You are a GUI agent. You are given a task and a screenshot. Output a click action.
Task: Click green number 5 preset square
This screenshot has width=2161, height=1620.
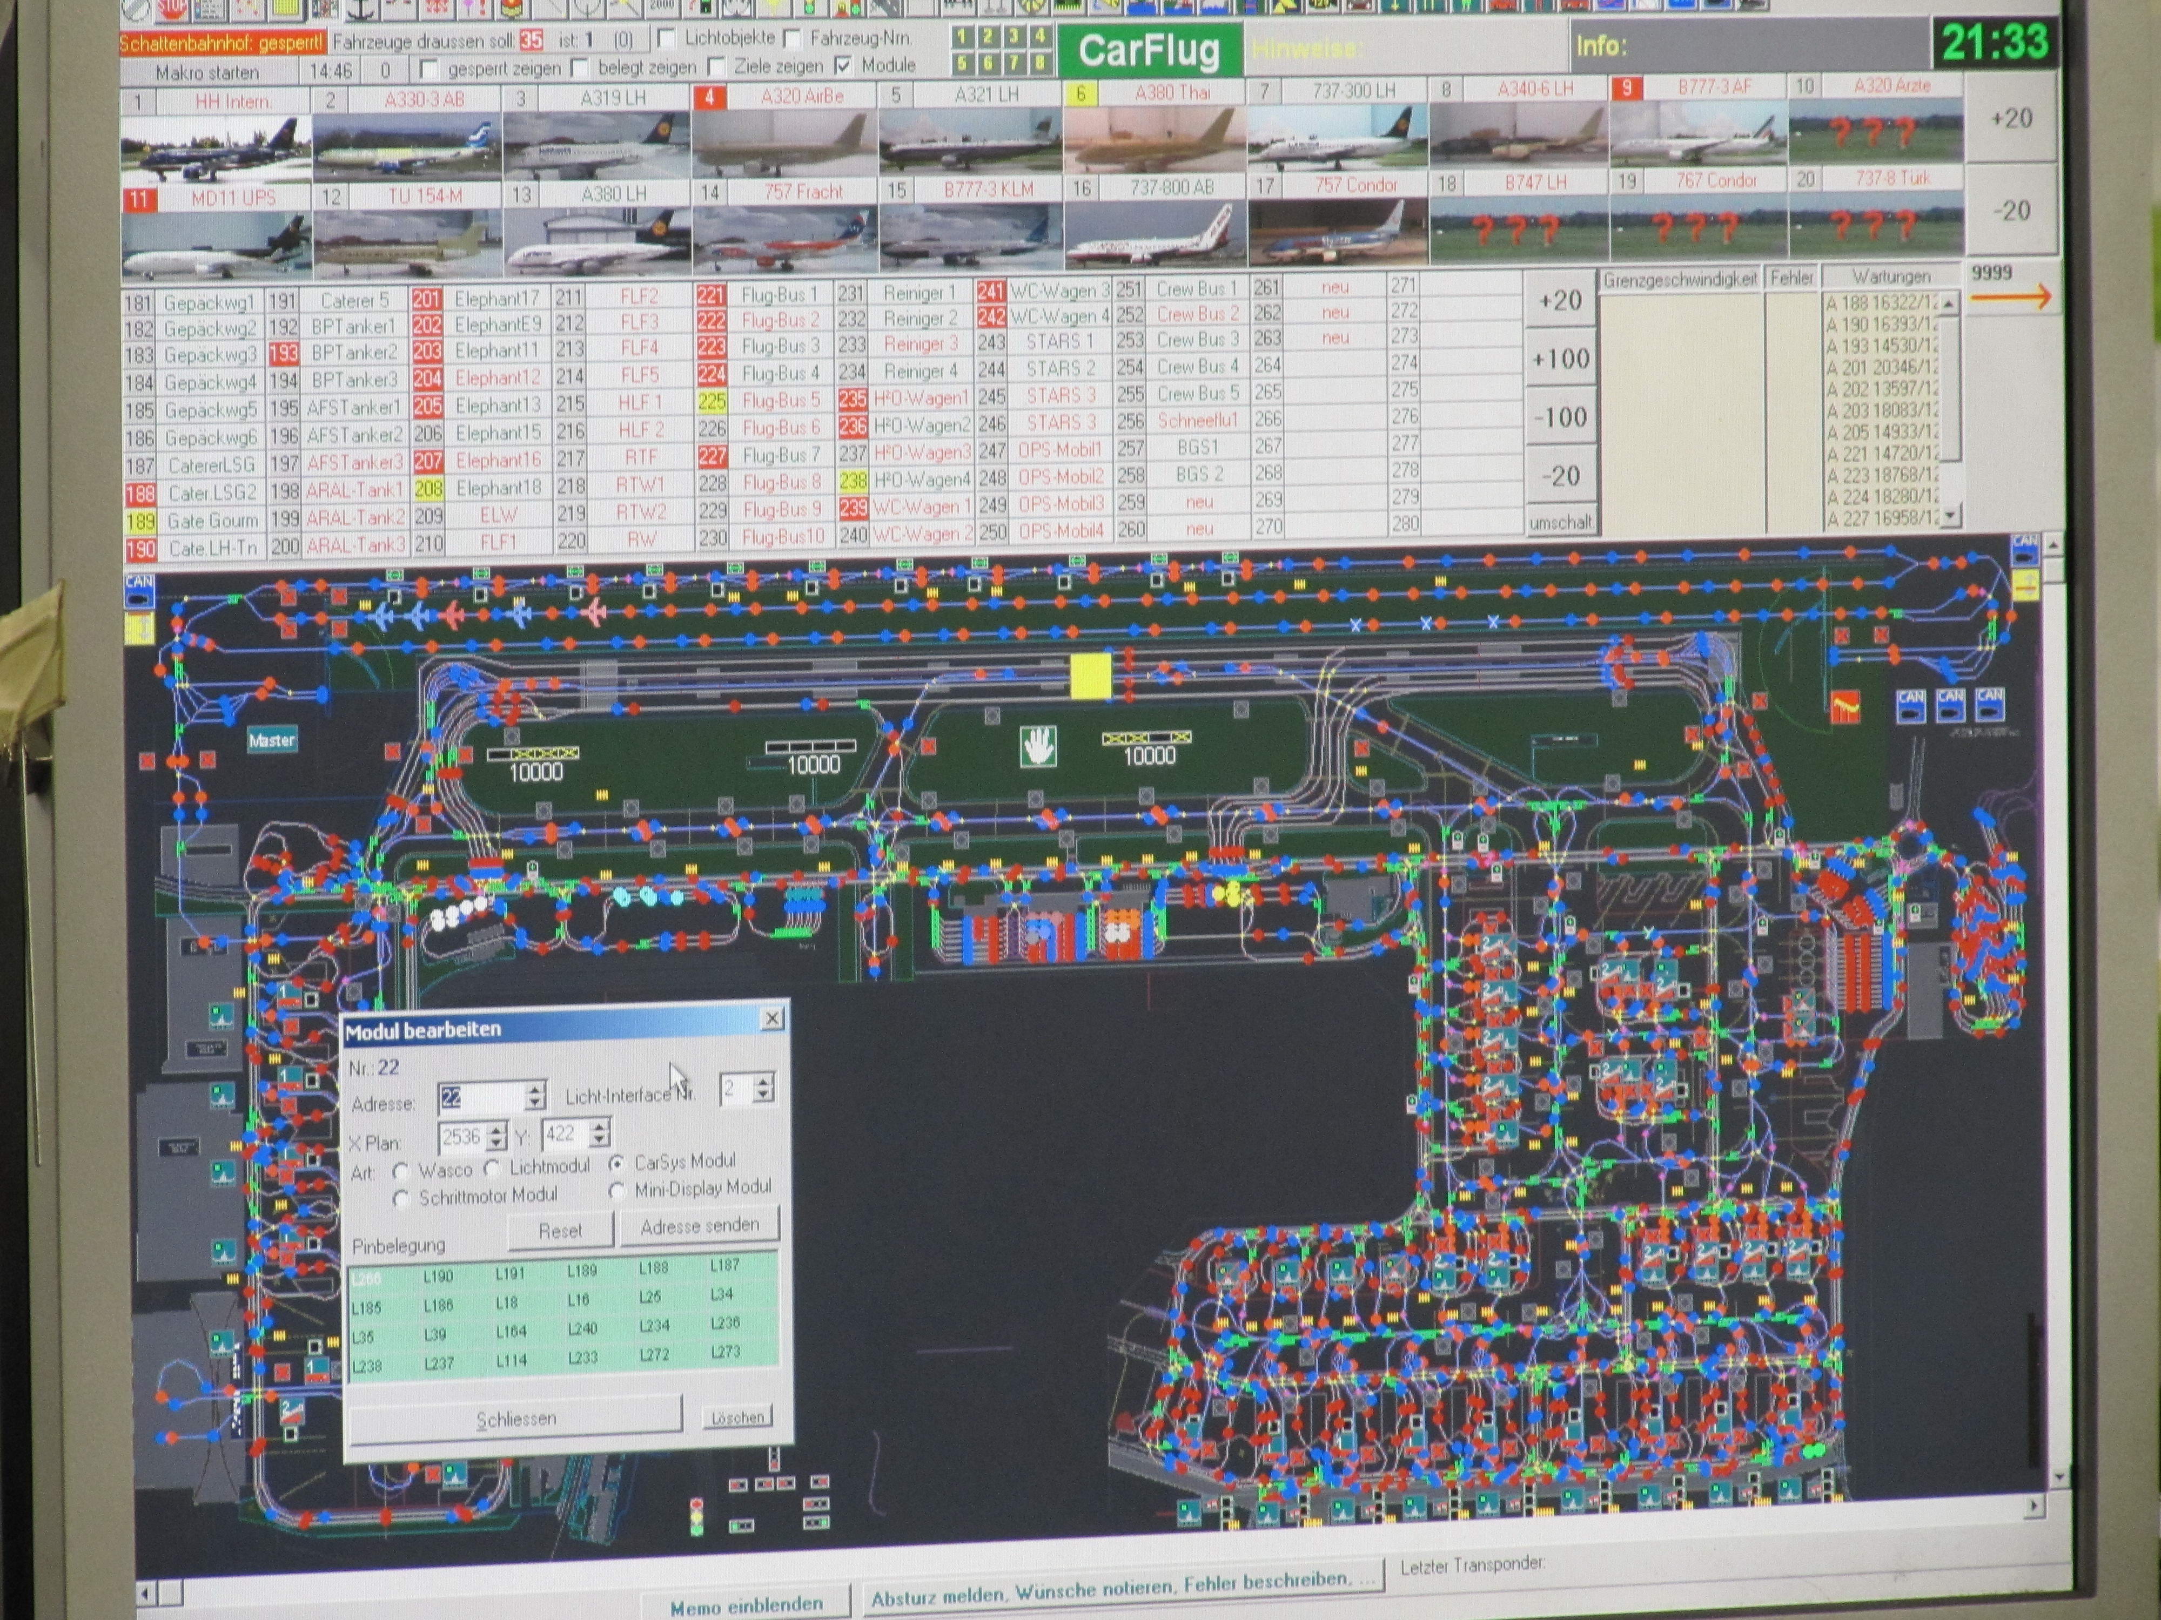pos(962,63)
